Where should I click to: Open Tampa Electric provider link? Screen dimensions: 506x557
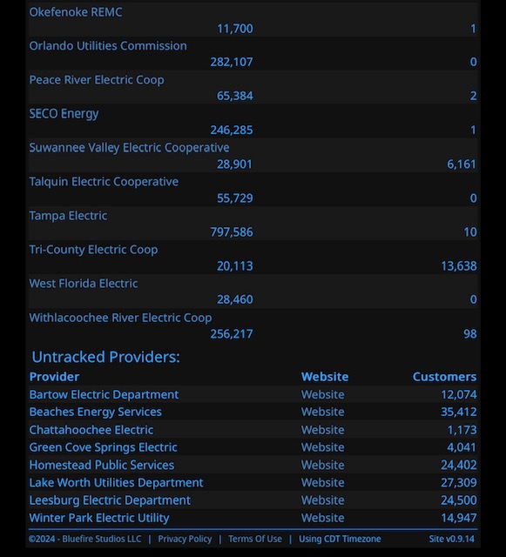click(x=68, y=216)
